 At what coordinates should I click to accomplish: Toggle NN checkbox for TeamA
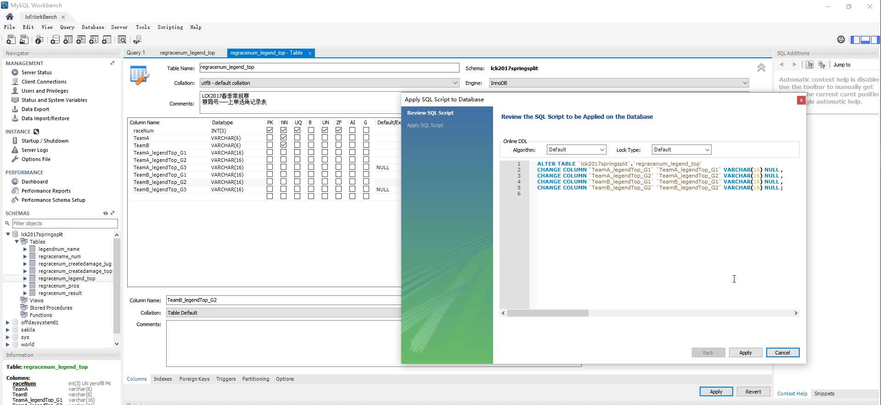pos(283,138)
